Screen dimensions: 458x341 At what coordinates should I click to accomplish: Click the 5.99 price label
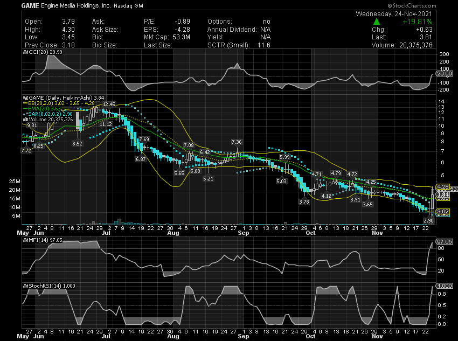pyautogui.click(x=285, y=157)
